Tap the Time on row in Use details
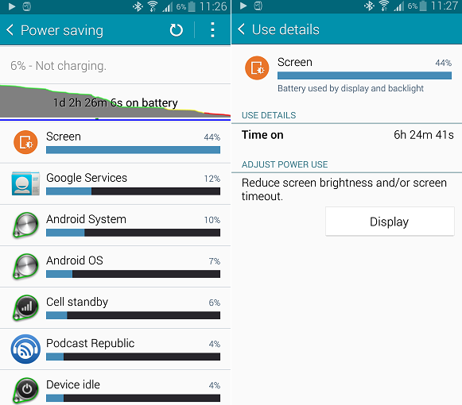The width and height of the screenshot is (462, 405). click(347, 135)
